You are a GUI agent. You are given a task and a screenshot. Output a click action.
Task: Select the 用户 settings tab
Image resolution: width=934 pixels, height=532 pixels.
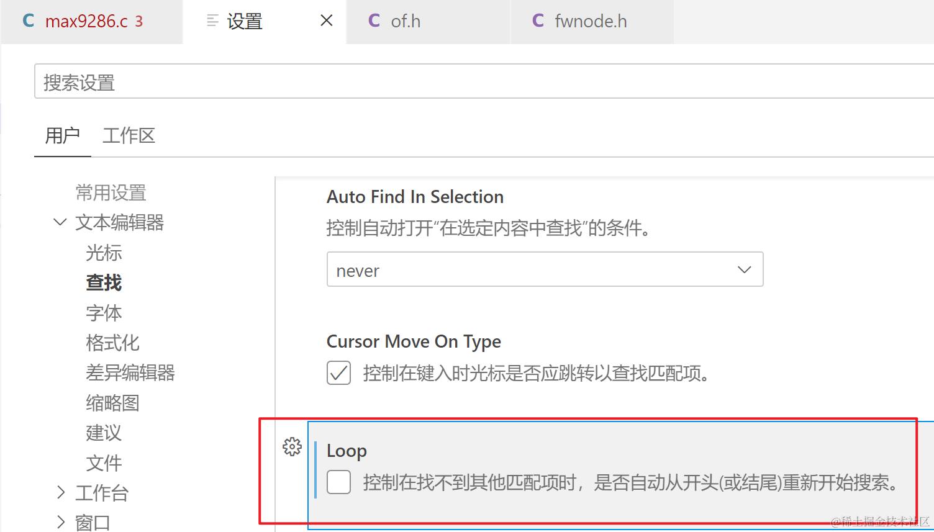62,135
